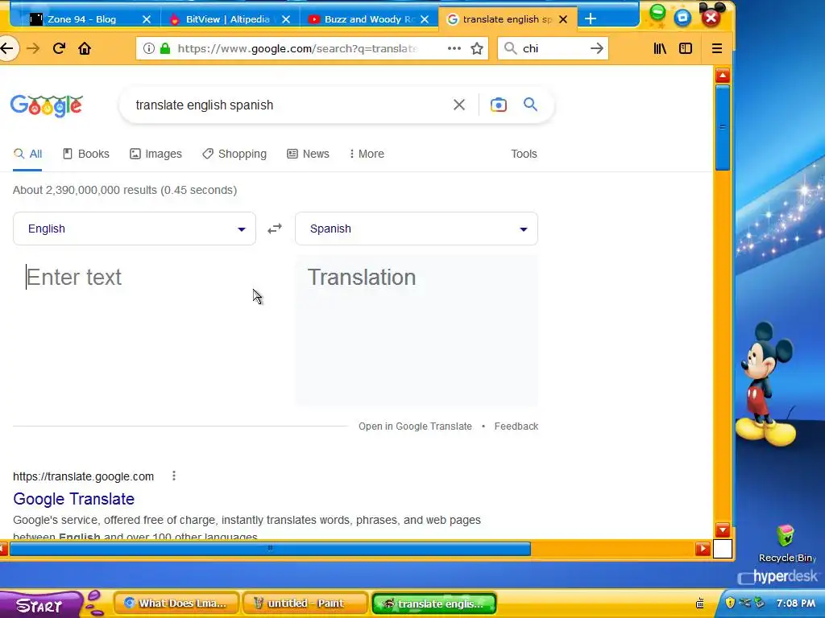Open search Tools options

click(x=524, y=154)
